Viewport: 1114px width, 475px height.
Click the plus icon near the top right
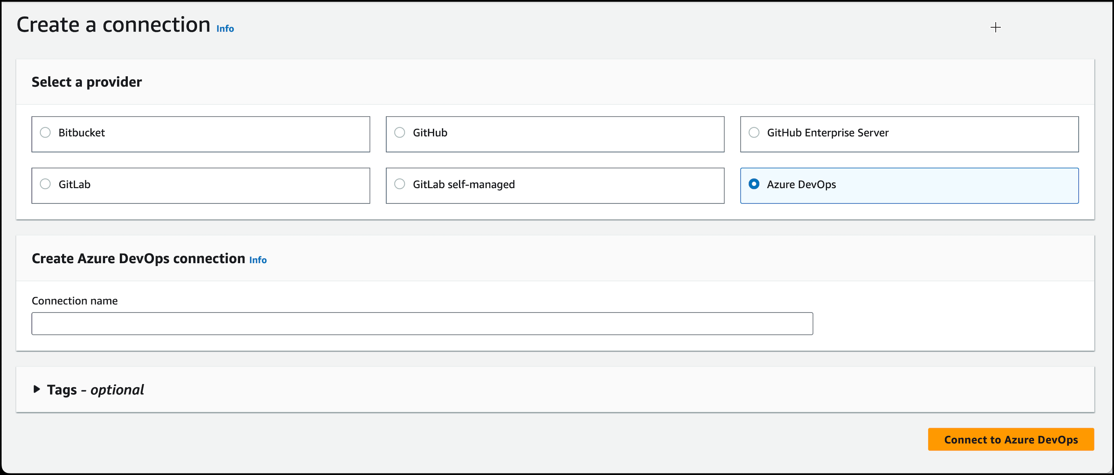[x=995, y=27]
